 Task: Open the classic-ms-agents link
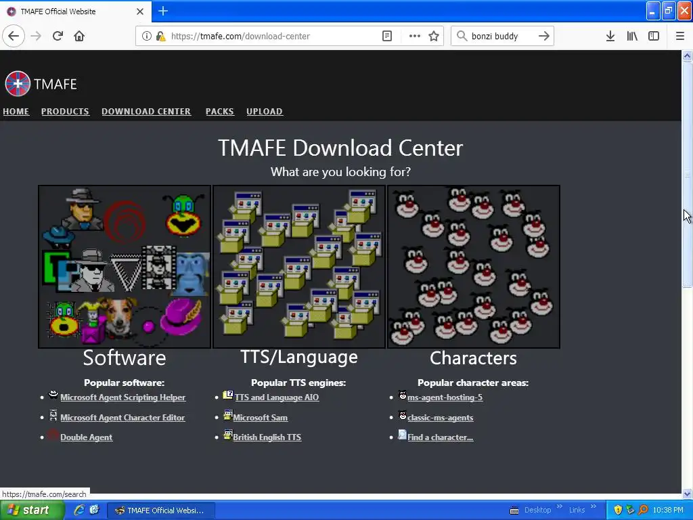[440, 417]
